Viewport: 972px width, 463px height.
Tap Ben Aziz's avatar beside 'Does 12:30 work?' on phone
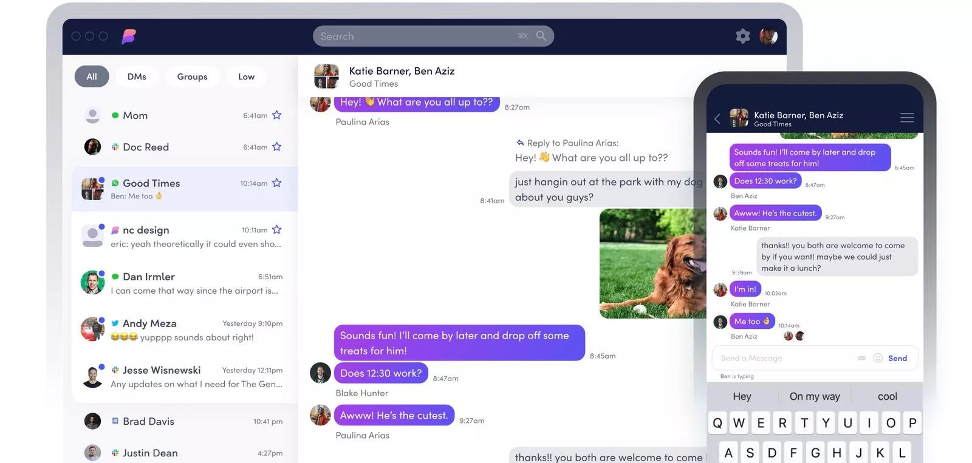(x=720, y=181)
